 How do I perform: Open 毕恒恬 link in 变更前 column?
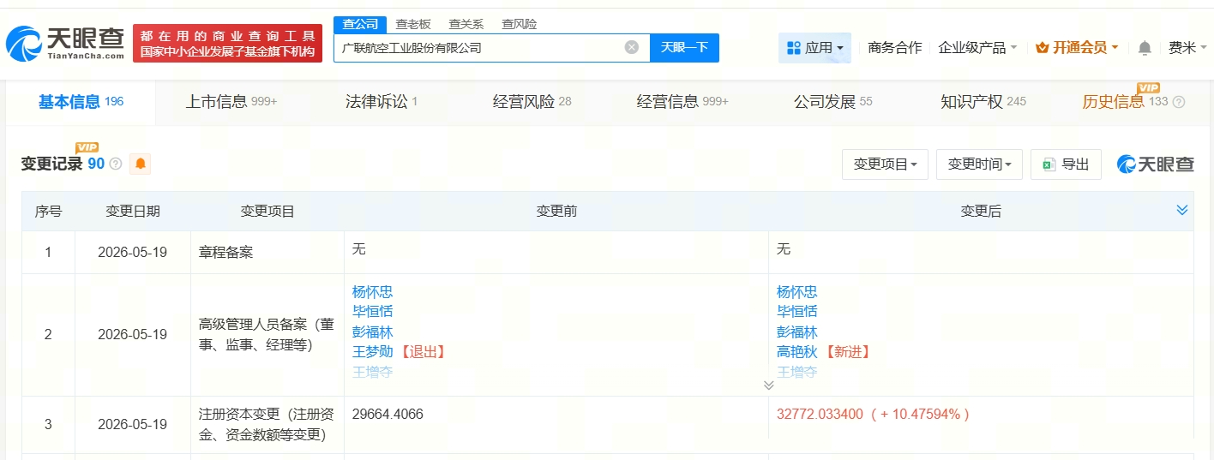[x=373, y=312]
